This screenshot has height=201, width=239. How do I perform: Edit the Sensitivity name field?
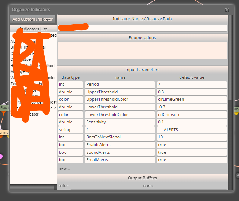pos(120,122)
